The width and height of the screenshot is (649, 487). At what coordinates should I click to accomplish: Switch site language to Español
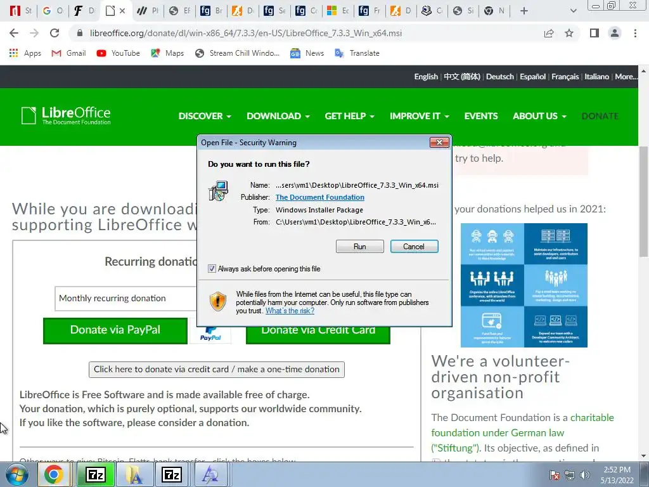click(532, 77)
